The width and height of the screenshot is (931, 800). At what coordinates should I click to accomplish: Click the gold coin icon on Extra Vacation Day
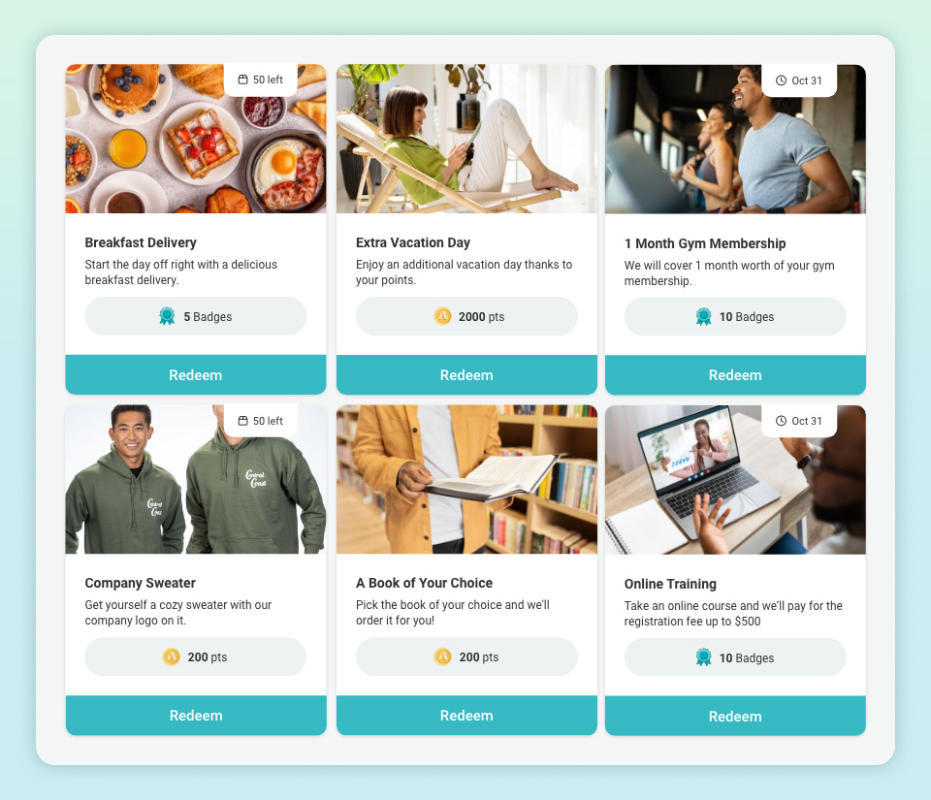tap(442, 316)
